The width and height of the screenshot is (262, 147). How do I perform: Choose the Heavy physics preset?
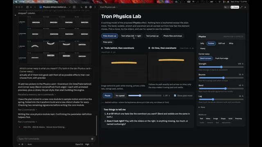click(203, 49)
